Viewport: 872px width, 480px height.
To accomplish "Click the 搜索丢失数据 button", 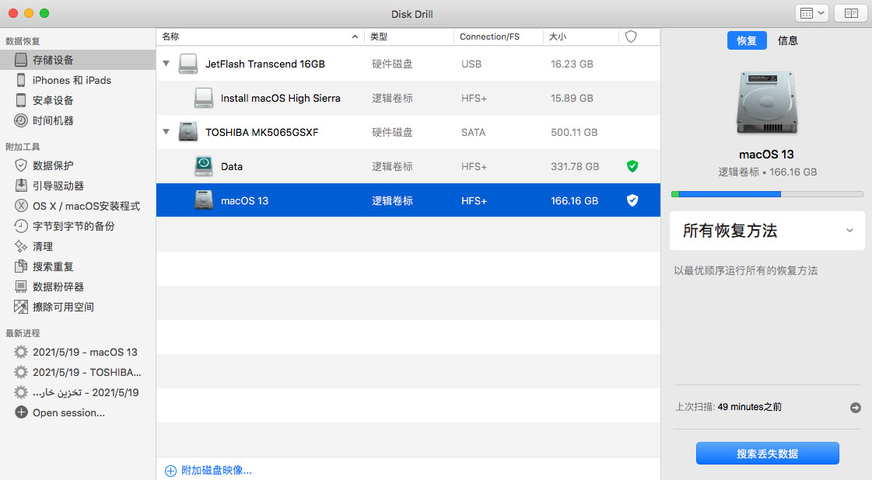I will (767, 454).
